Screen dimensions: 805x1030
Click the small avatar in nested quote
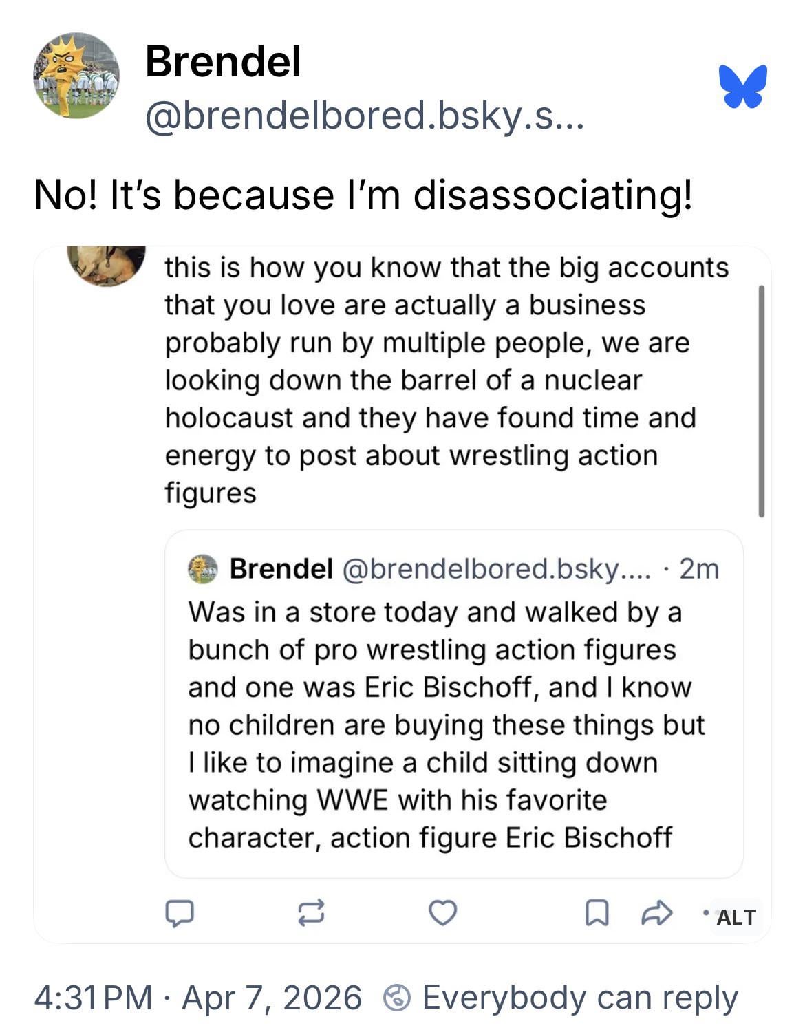202,569
